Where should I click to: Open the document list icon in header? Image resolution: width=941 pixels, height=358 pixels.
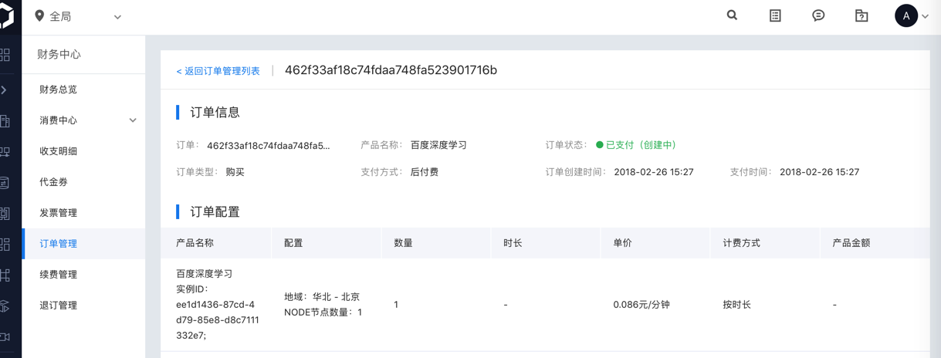pyautogui.click(x=775, y=15)
